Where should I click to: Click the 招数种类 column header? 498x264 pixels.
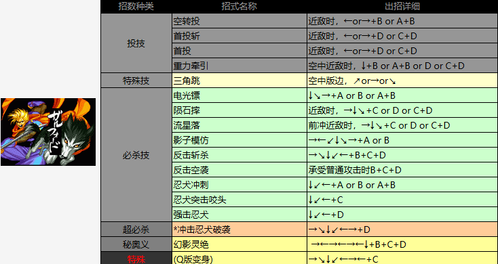click(x=136, y=6)
